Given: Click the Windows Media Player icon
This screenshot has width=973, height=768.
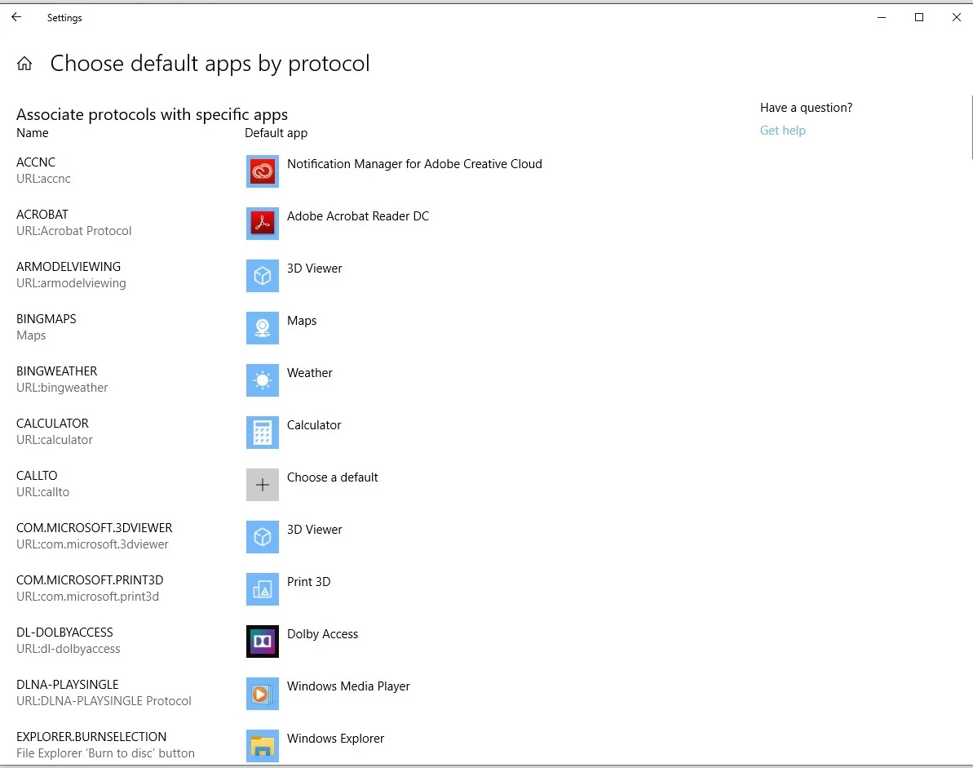Looking at the screenshot, I should click(262, 693).
